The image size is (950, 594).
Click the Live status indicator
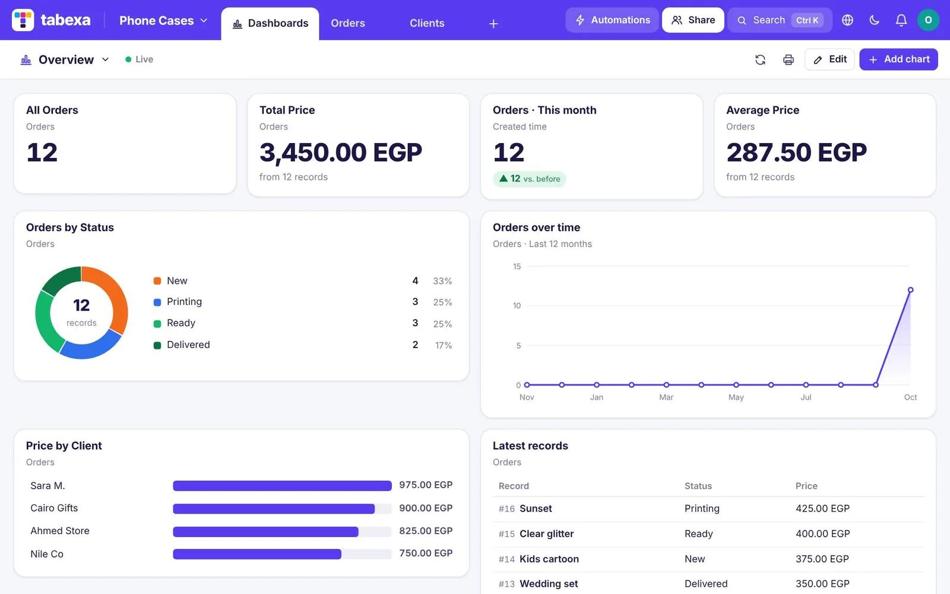click(x=139, y=59)
